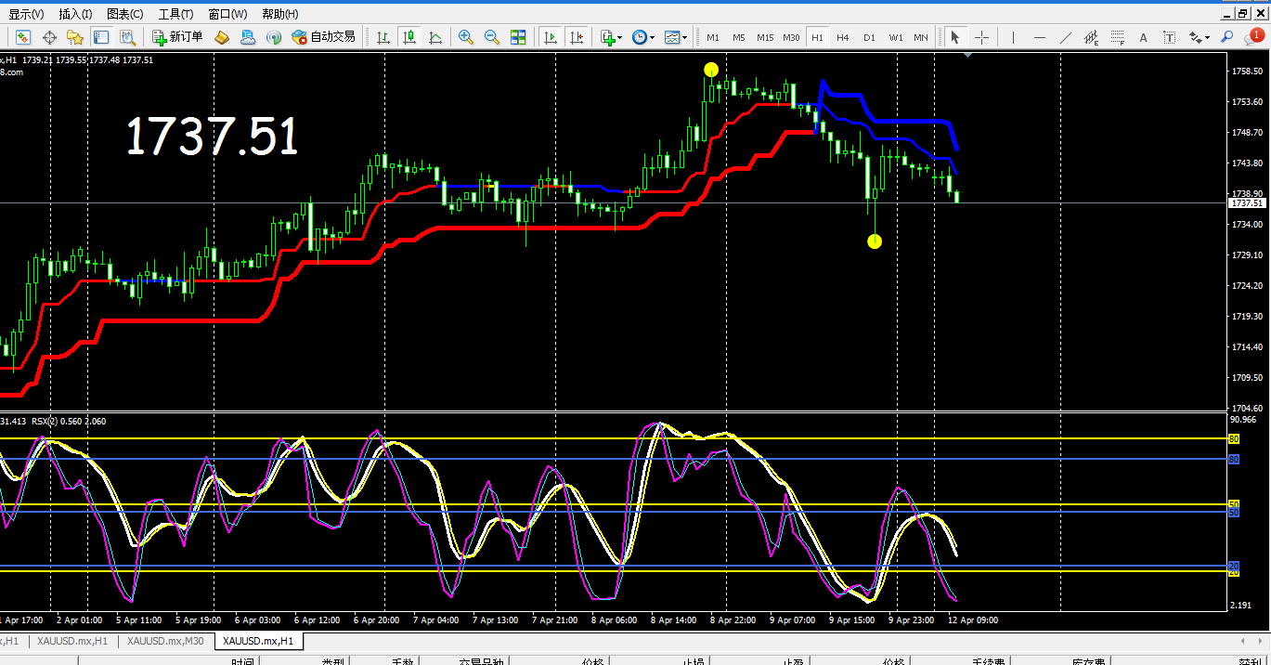The image size is (1271, 665).
Task: Select the H4 timeframe button
Action: pos(842,37)
